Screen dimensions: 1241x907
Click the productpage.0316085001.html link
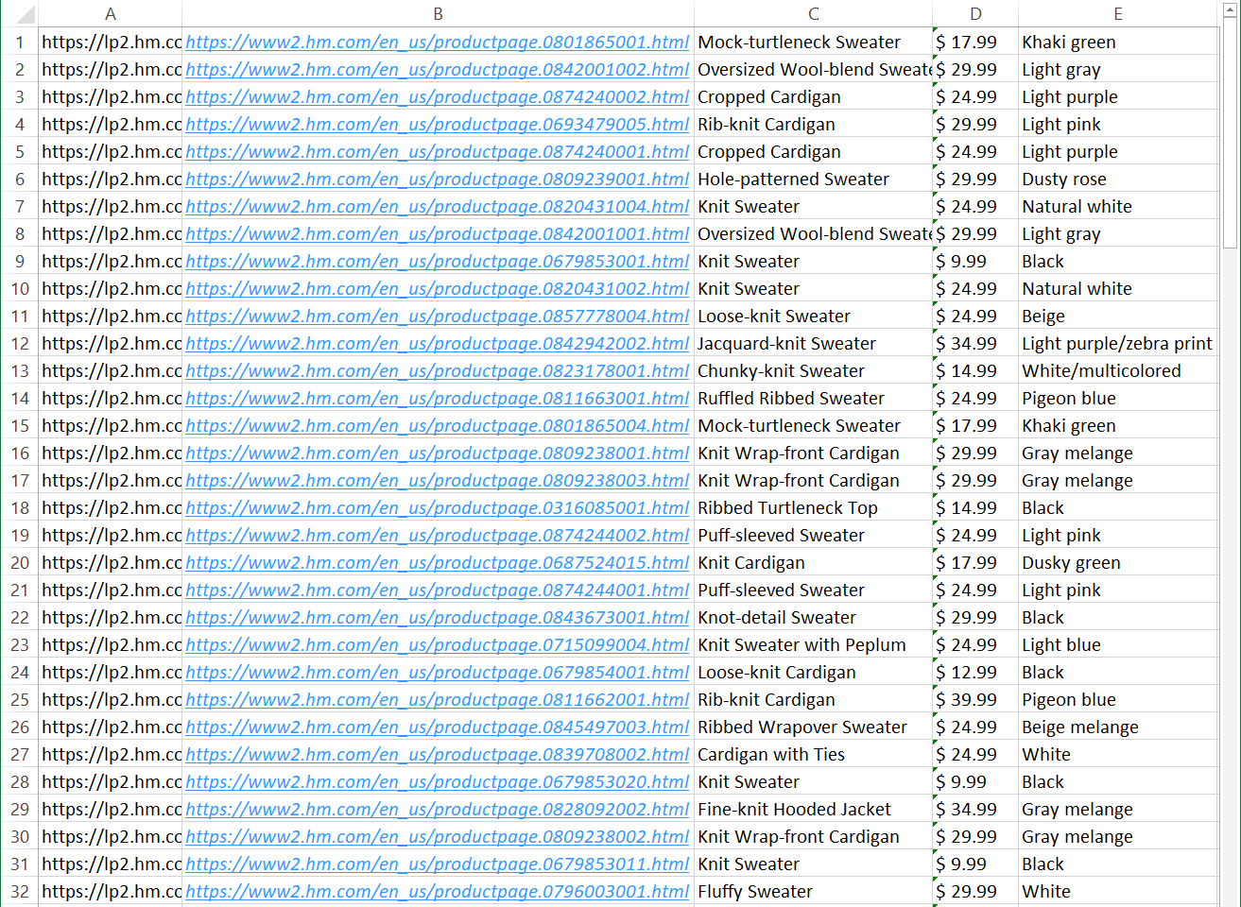tap(437, 508)
